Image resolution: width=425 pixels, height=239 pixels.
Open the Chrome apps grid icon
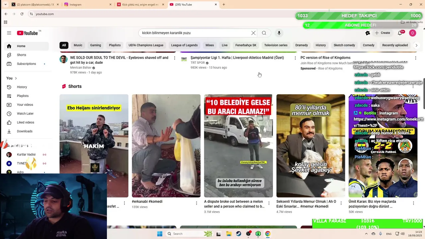coord(5,22)
